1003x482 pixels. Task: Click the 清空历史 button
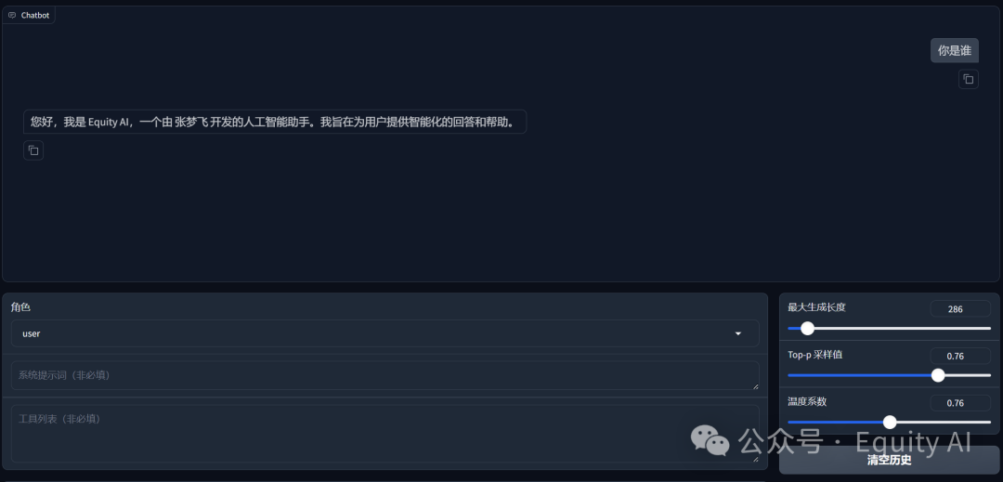click(889, 461)
